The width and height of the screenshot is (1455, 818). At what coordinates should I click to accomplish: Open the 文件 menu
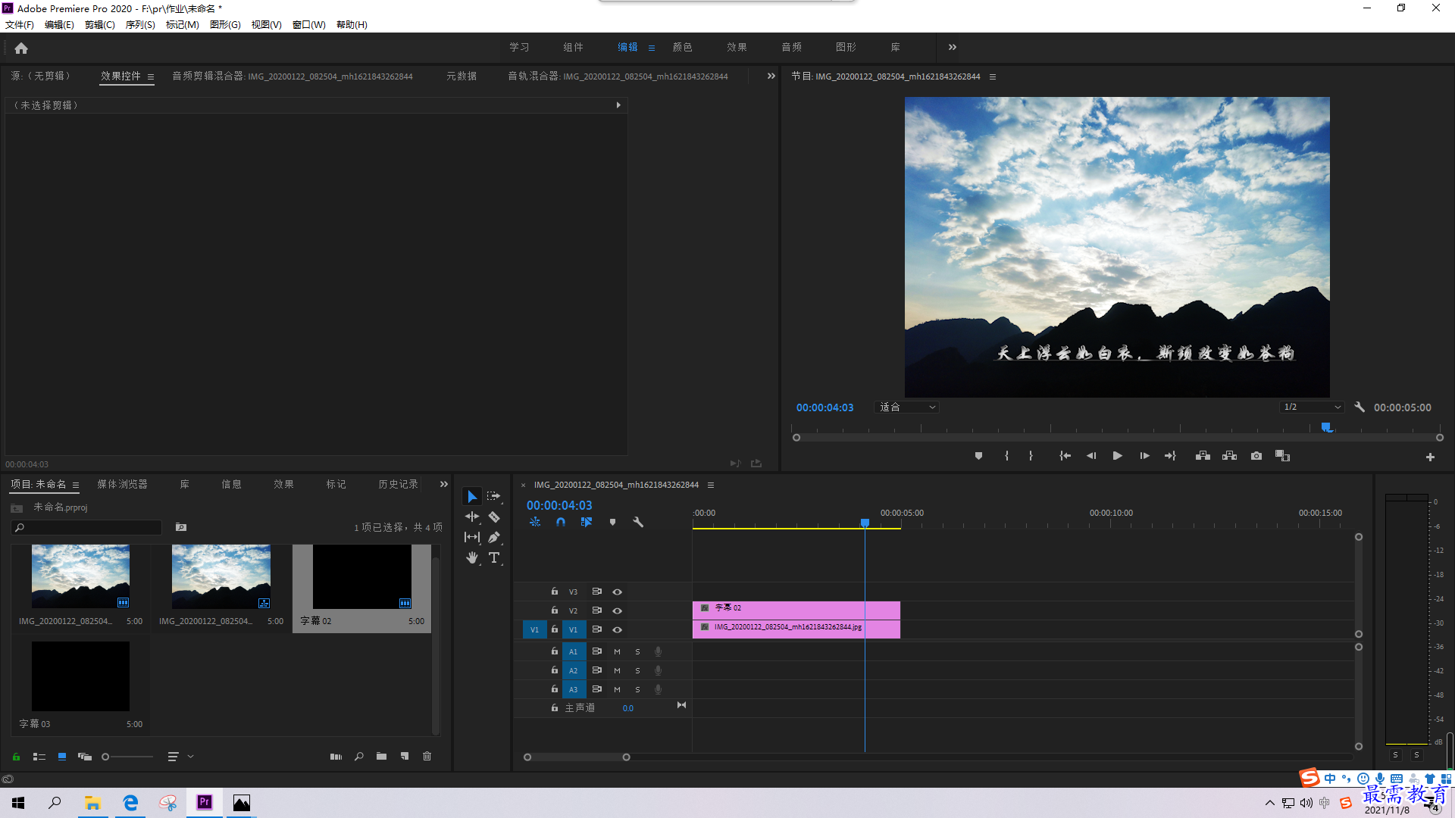pos(20,25)
